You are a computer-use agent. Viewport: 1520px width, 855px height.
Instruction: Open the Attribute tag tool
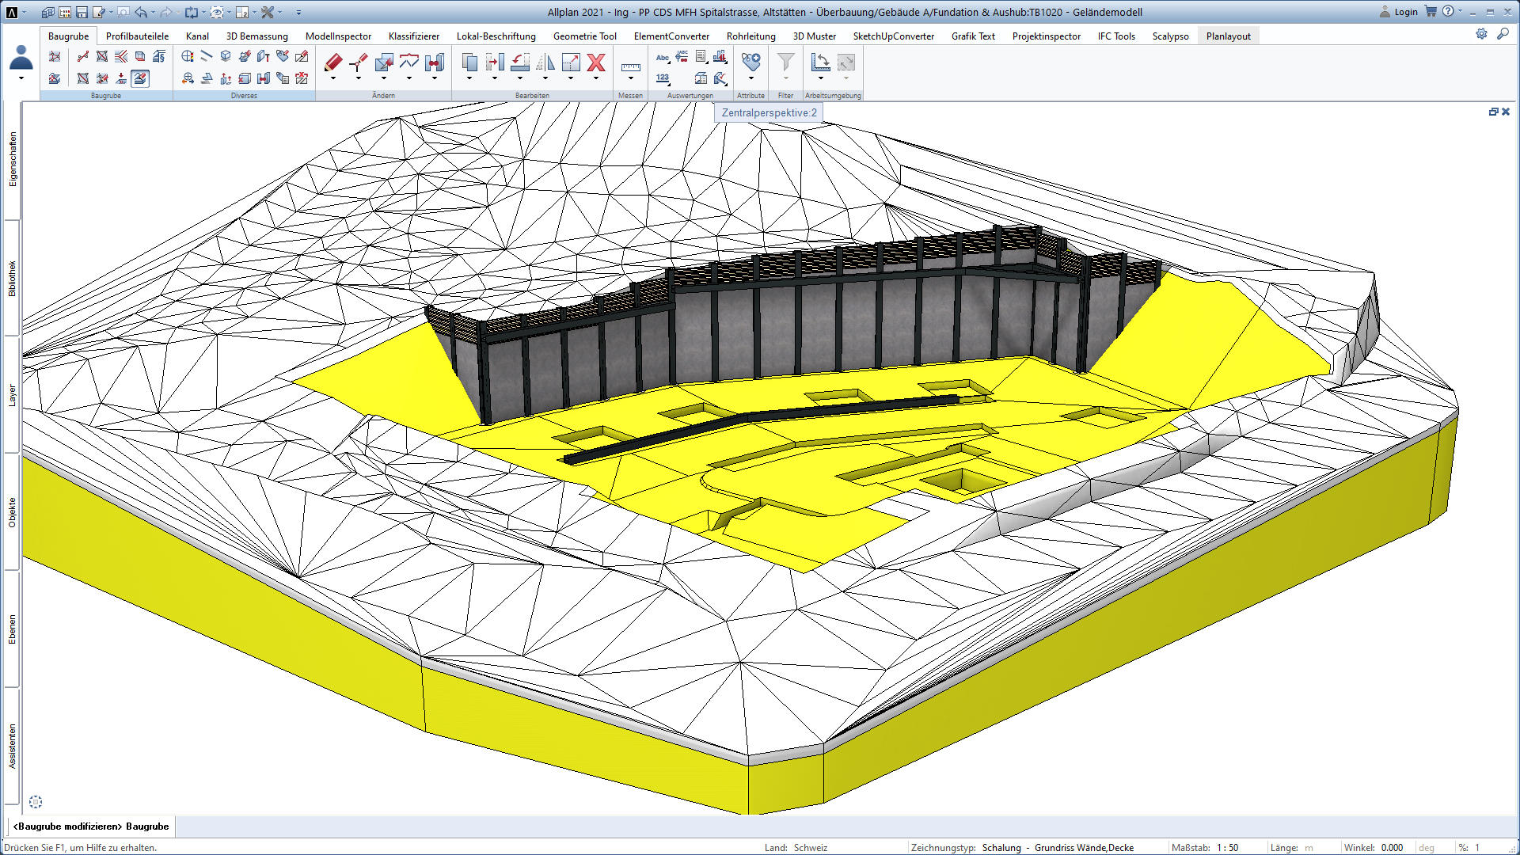tap(750, 62)
